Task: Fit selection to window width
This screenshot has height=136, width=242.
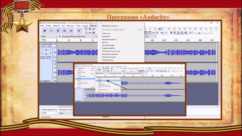Action: tap(178, 33)
